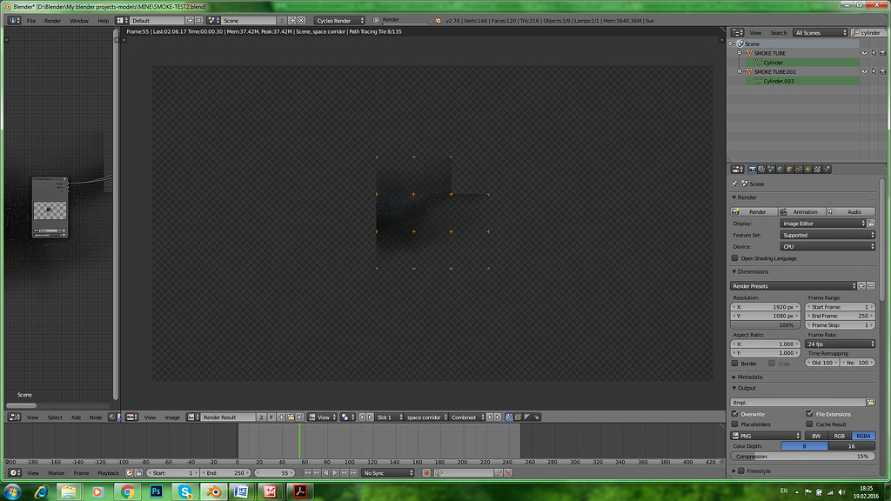Image resolution: width=891 pixels, height=501 pixels.
Task: Open the Render menu in top bar
Action: point(53,21)
